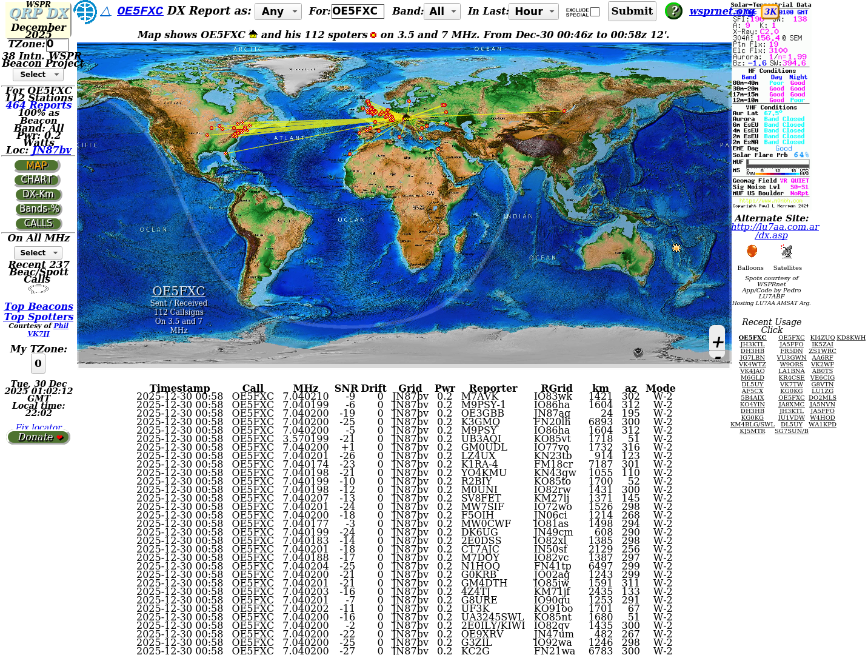Click the sun marker on the map
868x655 pixels.
(x=676, y=248)
